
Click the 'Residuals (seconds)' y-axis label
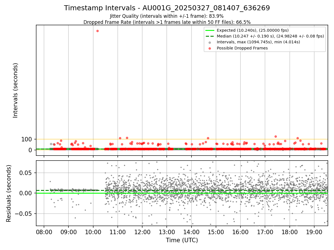(9, 193)
